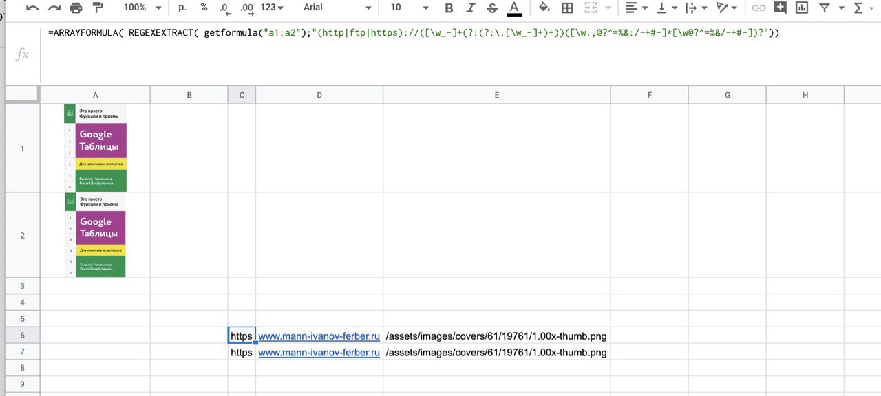881x396 pixels.
Task: Insert a chart
Action: (x=802, y=8)
